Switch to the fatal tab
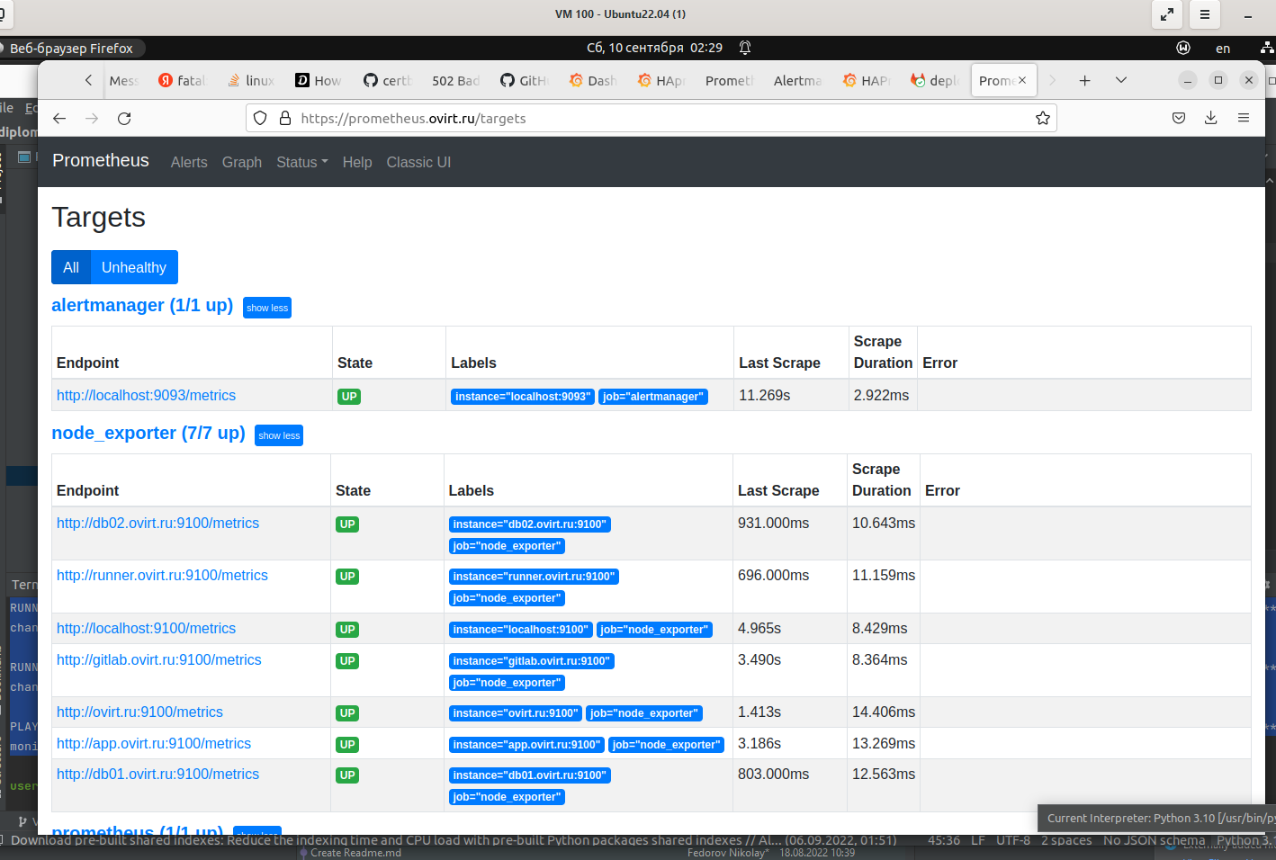Screen dimensions: 1276x860 pos(184,80)
